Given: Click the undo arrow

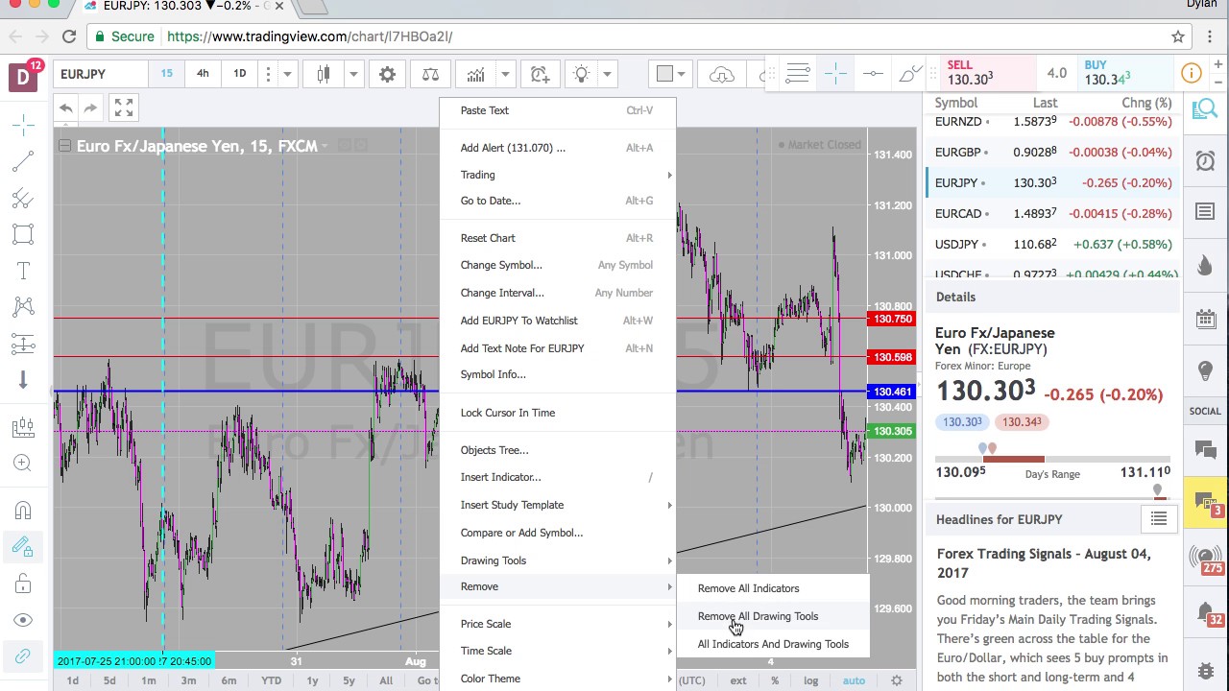Looking at the screenshot, I should click(65, 108).
